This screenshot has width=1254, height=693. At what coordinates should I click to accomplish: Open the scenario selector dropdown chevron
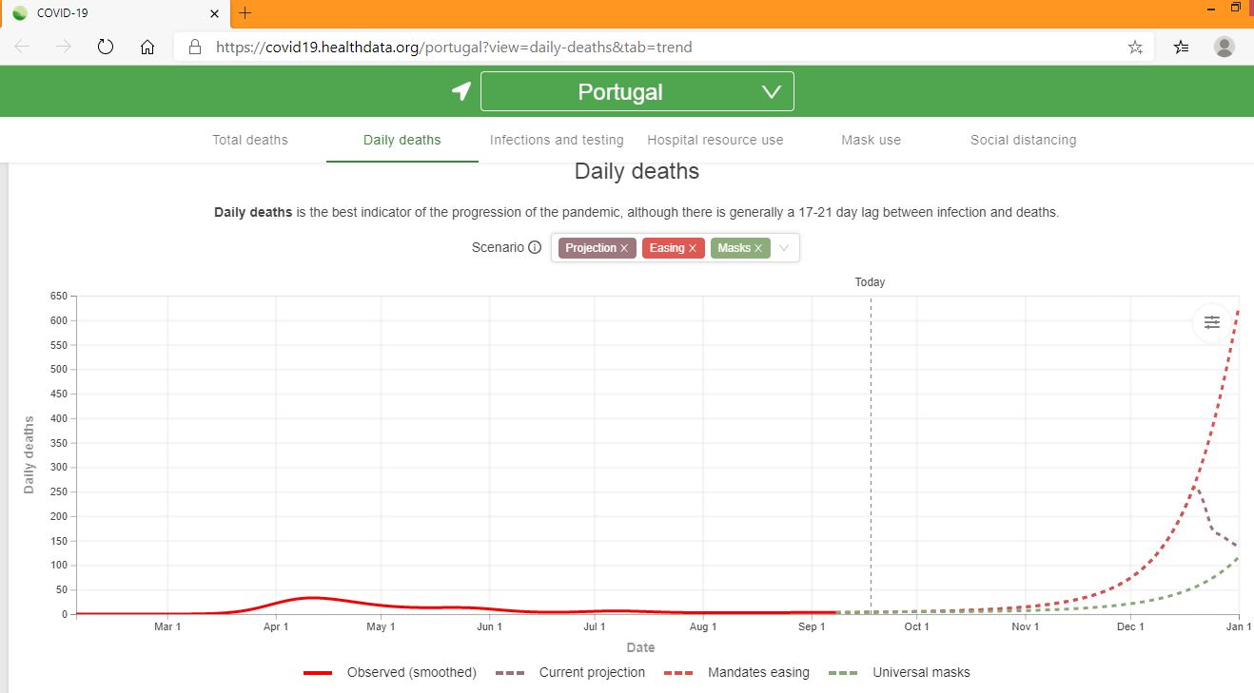(x=784, y=248)
